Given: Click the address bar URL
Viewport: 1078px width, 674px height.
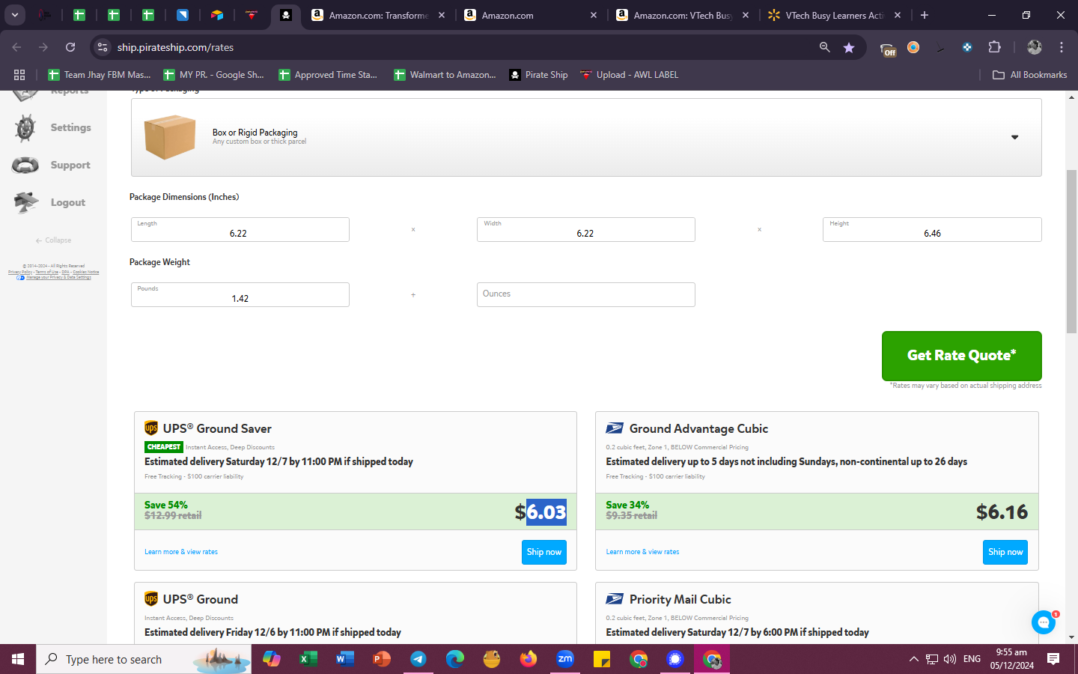Looking at the screenshot, I should pos(175,47).
